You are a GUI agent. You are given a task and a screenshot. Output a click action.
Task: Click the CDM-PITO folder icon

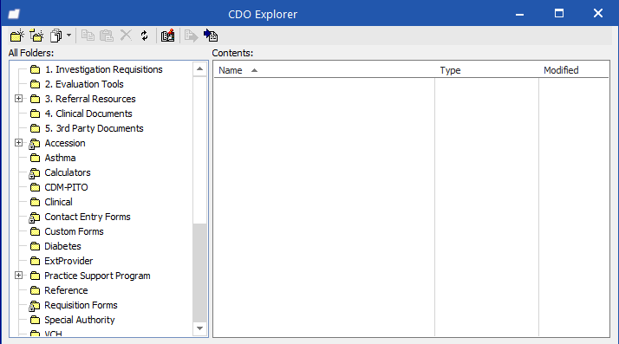[36, 187]
